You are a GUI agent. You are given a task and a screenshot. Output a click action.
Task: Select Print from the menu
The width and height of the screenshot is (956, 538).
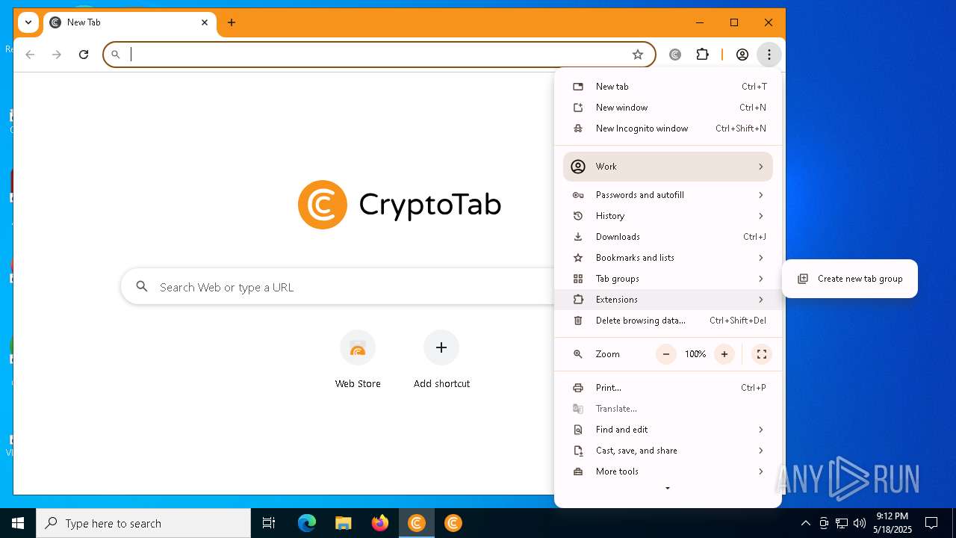(x=668, y=388)
